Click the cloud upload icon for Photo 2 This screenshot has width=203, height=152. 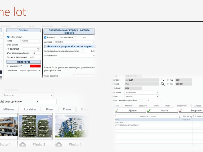coord(23,145)
